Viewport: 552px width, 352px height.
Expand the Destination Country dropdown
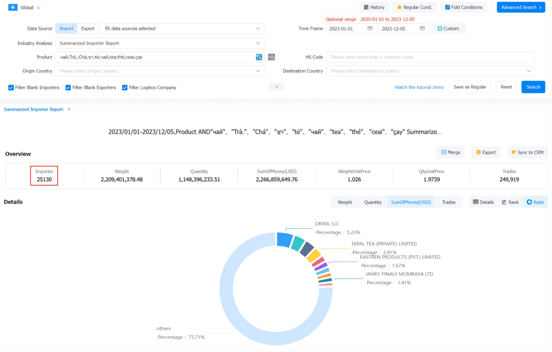point(431,71)
